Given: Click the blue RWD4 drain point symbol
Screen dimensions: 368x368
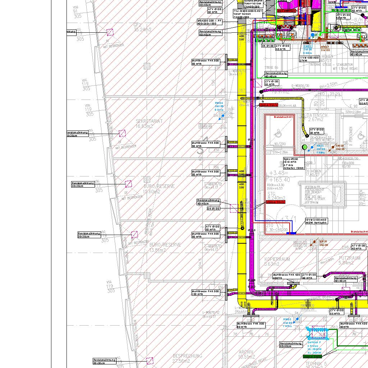Looking at the screenshot, I should coord(223,116).
